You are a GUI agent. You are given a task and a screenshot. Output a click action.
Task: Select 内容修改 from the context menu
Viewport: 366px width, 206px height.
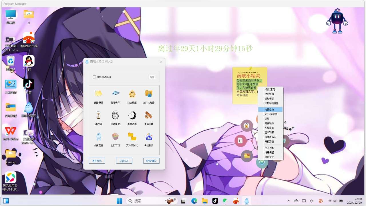coord(270,110)
